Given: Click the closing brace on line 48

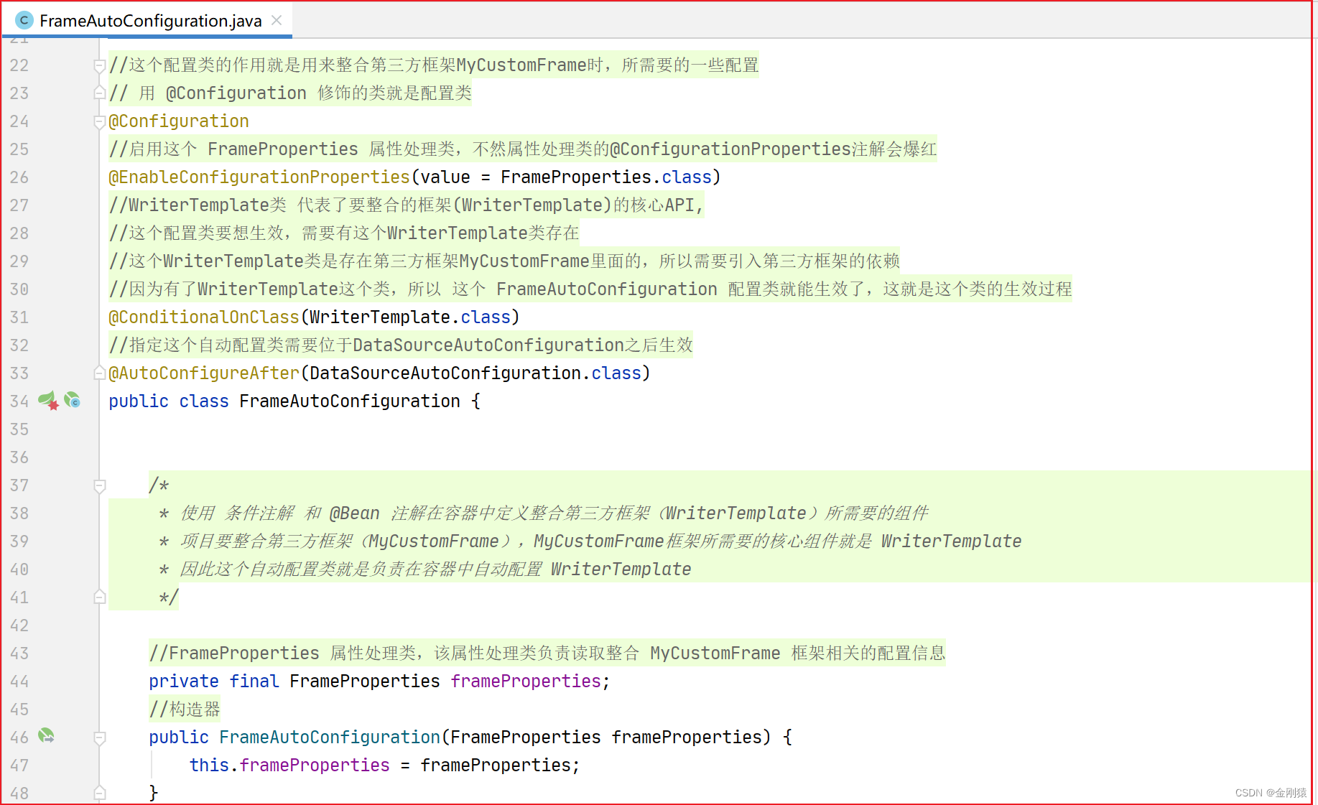Looking at the screenshot, I should (153, 793).
